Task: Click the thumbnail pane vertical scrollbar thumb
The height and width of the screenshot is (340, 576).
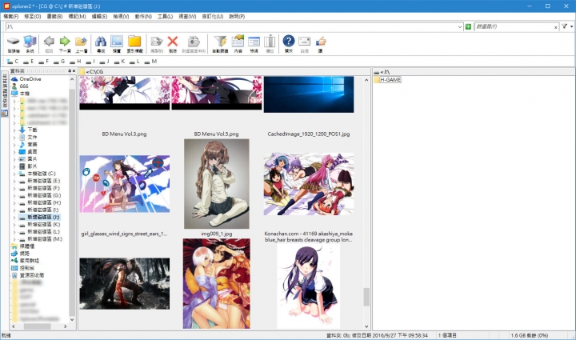Action: [366, 297]
